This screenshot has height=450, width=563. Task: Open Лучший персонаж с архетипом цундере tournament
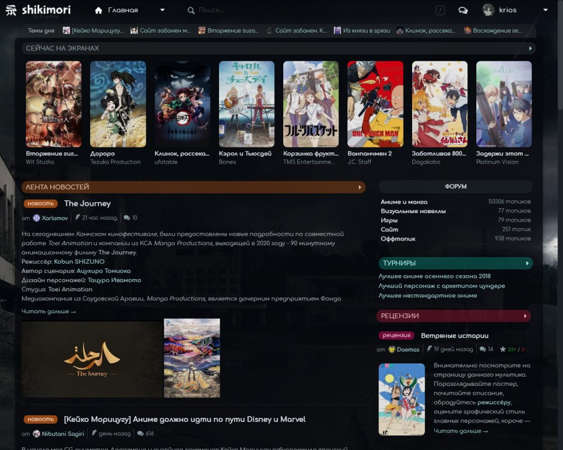click(x=441, y=286)
